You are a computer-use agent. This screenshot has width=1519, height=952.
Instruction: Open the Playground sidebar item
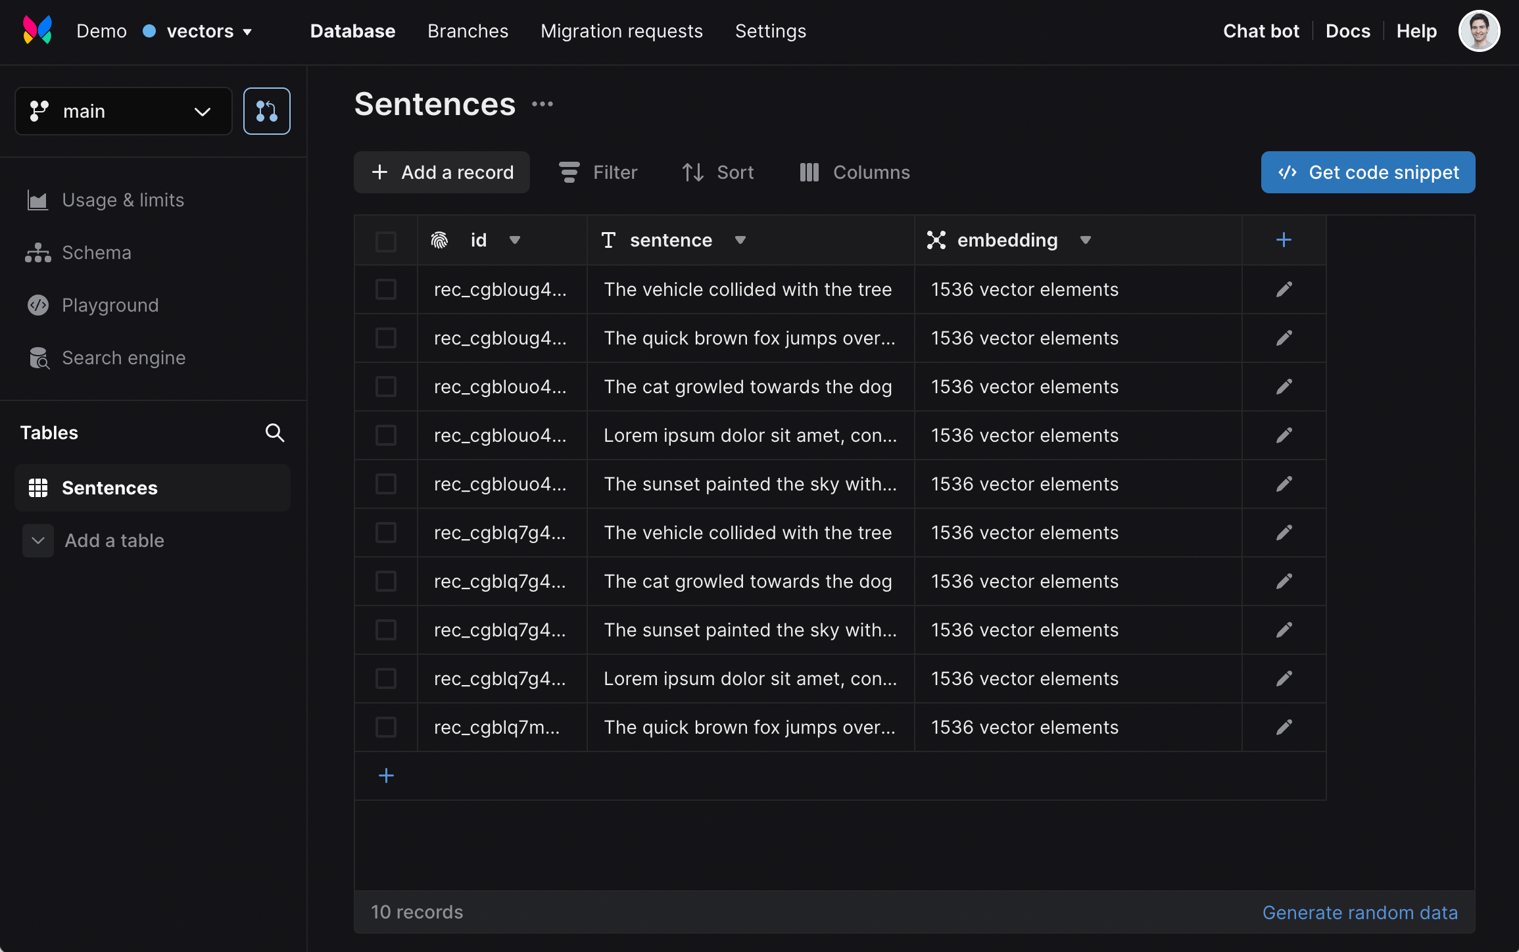click(x=110, y=305)
